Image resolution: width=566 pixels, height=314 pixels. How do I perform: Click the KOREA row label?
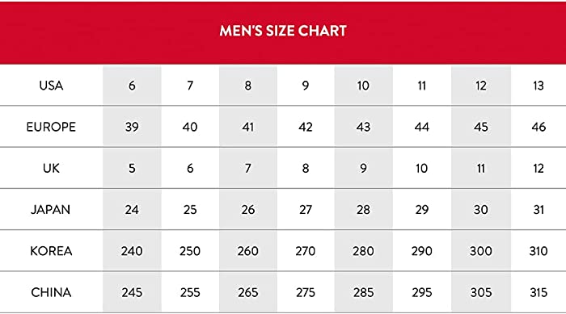(51, 251)
